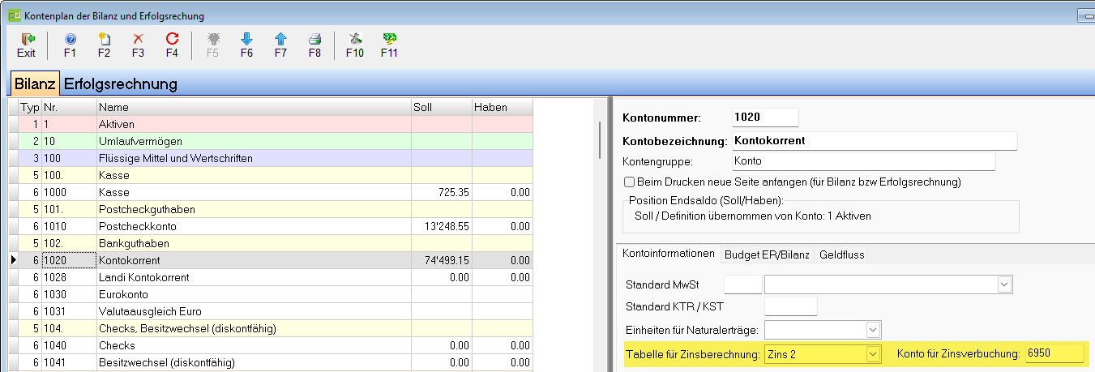Click the F11 money icon
Screen dimensions: 1095x372
(389, 40)
